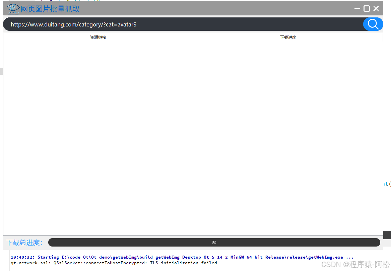The height and width of the screenshot is (271, 391).
Task: Select the duitang.com URL text
Action: [x=73, y=24]
